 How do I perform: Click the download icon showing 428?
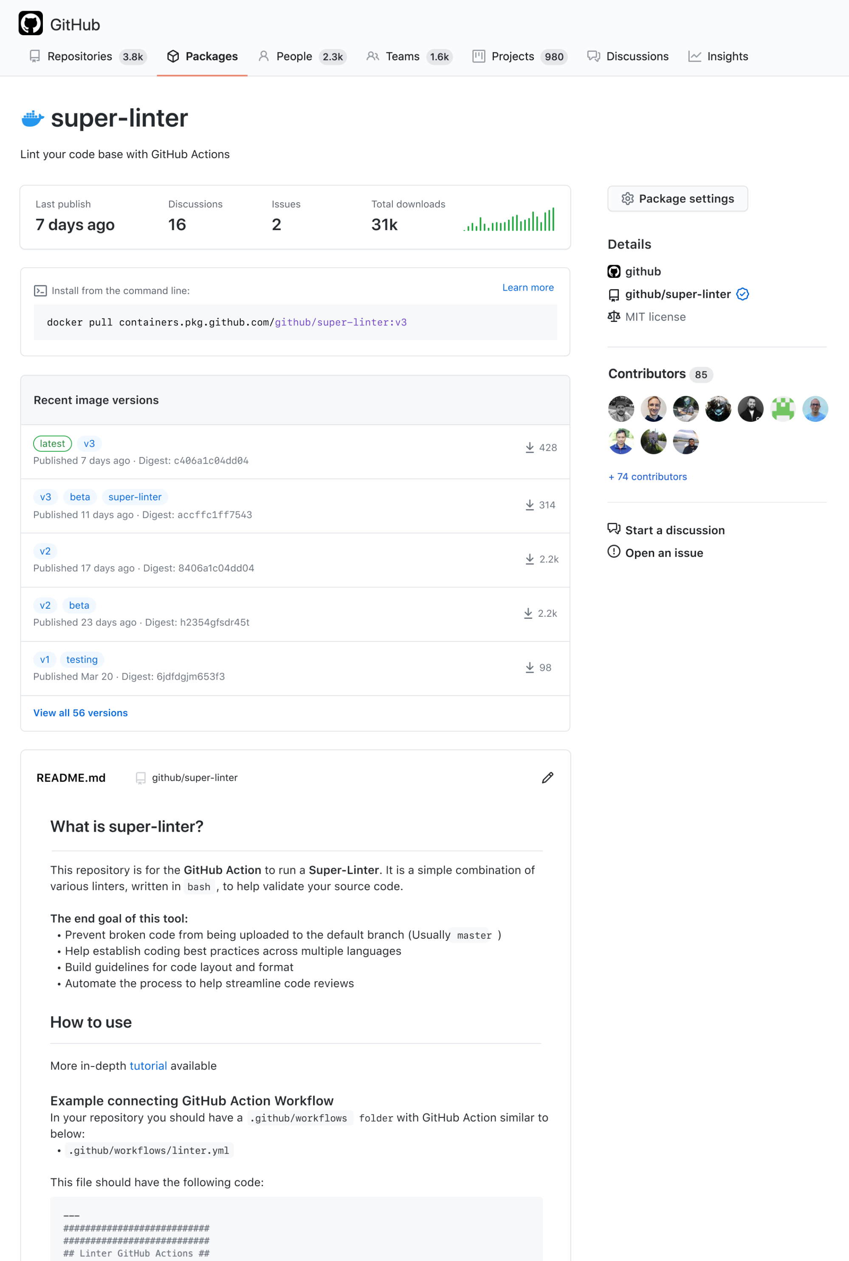(x=530, y=447)
